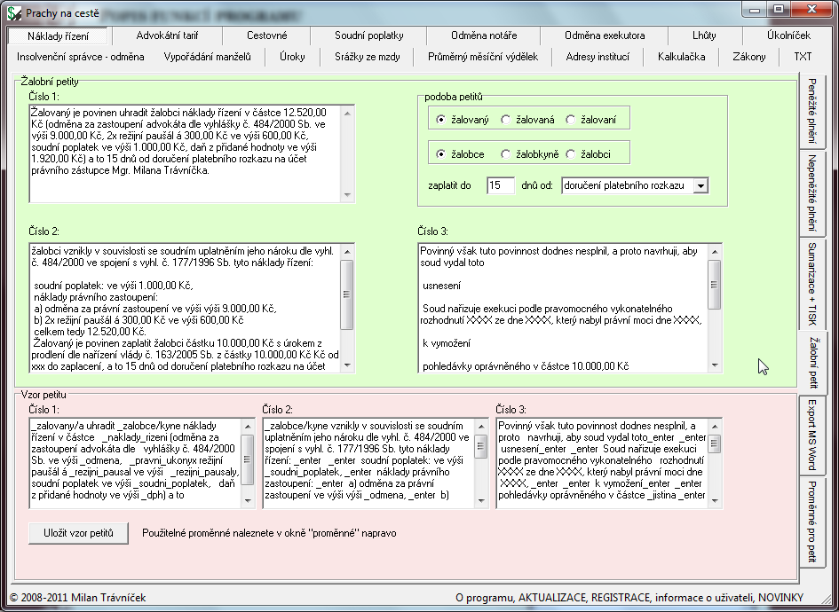Click the days input field showing 15

pos(501,185)
